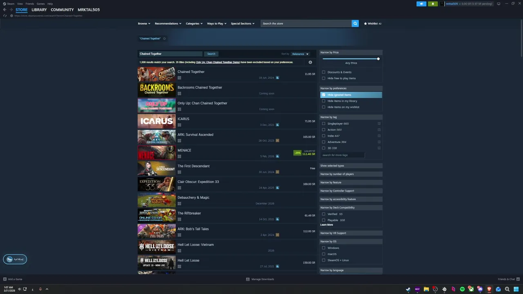Check Hide items in my library

[324, 101]
